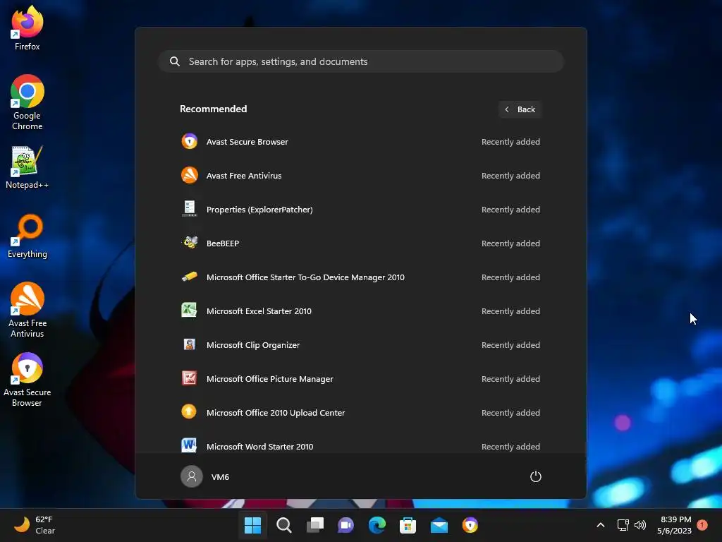Image resolution: width=722 pixels, height=542 pixels.
Task: Select Avast Free Antivirus desktop shortcut
Action: [x=27, y=311]
